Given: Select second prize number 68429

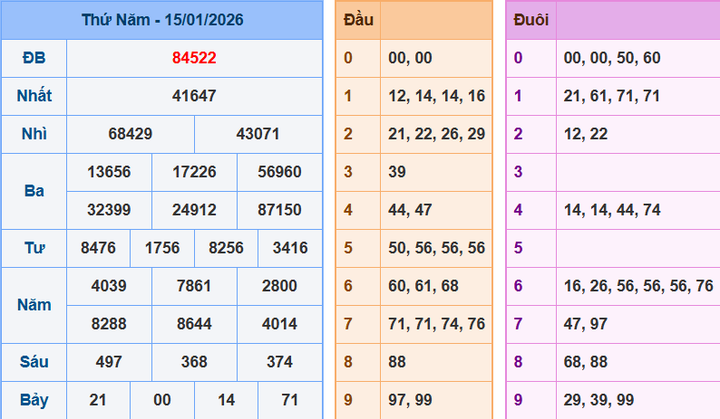Looking at the screenshot, I should tap(131, 134).
